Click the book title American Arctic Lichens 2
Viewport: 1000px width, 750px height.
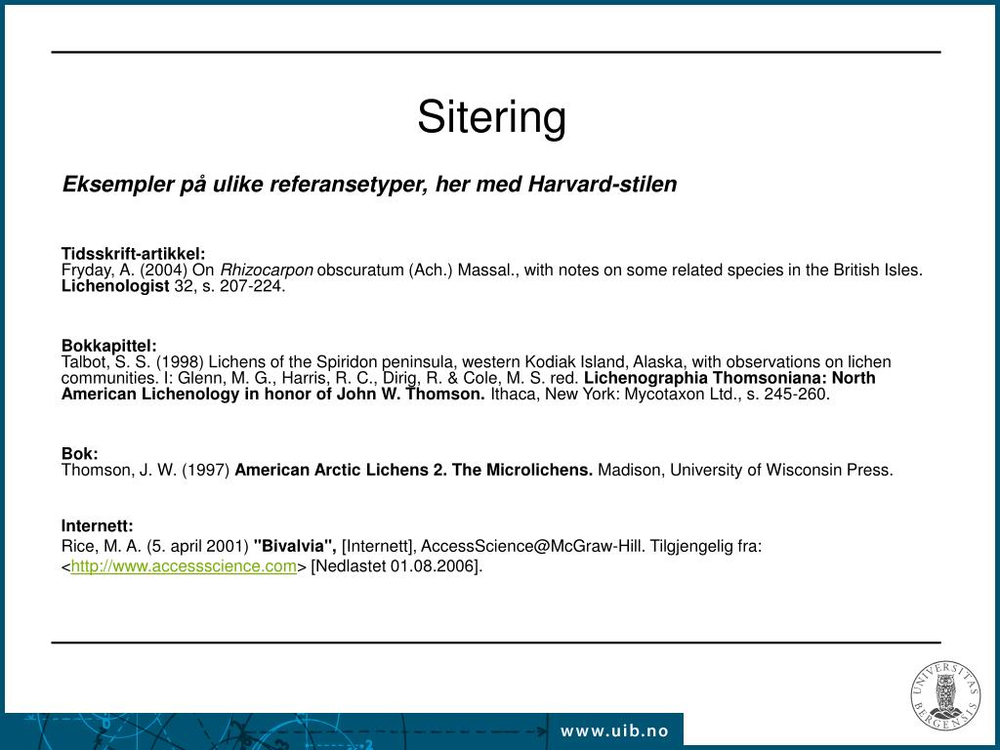341,470
